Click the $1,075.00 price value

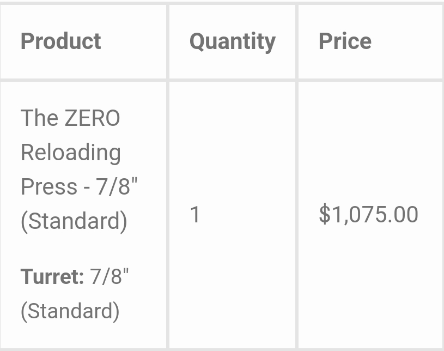[x=368, y=215]
